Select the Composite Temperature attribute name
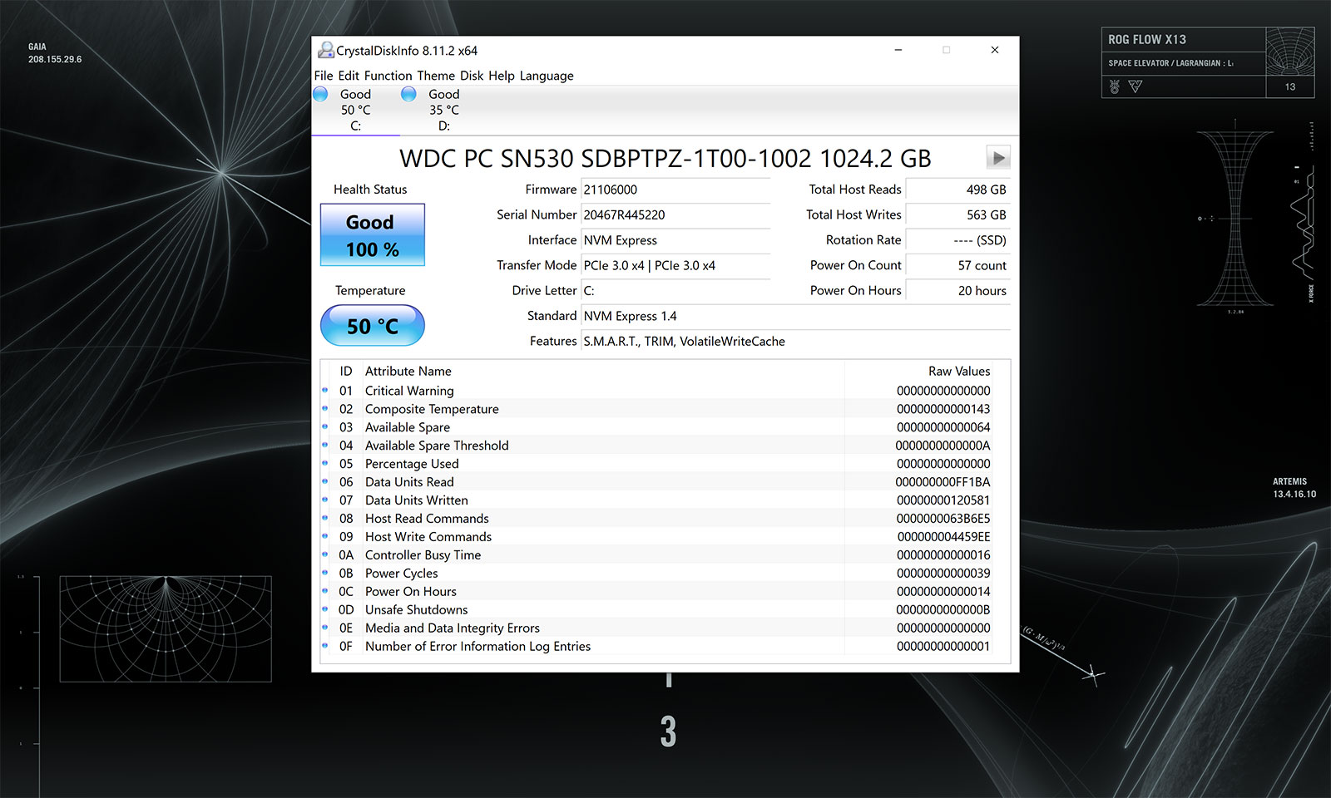The image size is (1331, 798). tap(432, 409)
